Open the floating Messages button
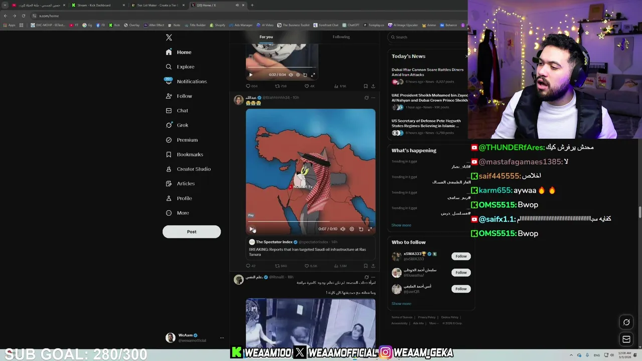642x361 pixels. (626, 339)
